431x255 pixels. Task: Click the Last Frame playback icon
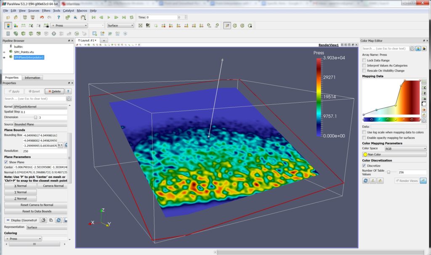124,17
